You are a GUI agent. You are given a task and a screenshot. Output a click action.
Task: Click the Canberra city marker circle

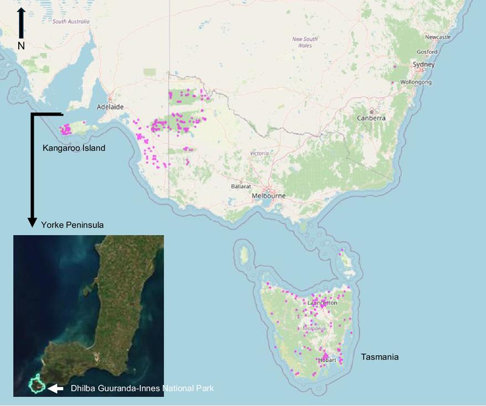(x=371, y=112)
